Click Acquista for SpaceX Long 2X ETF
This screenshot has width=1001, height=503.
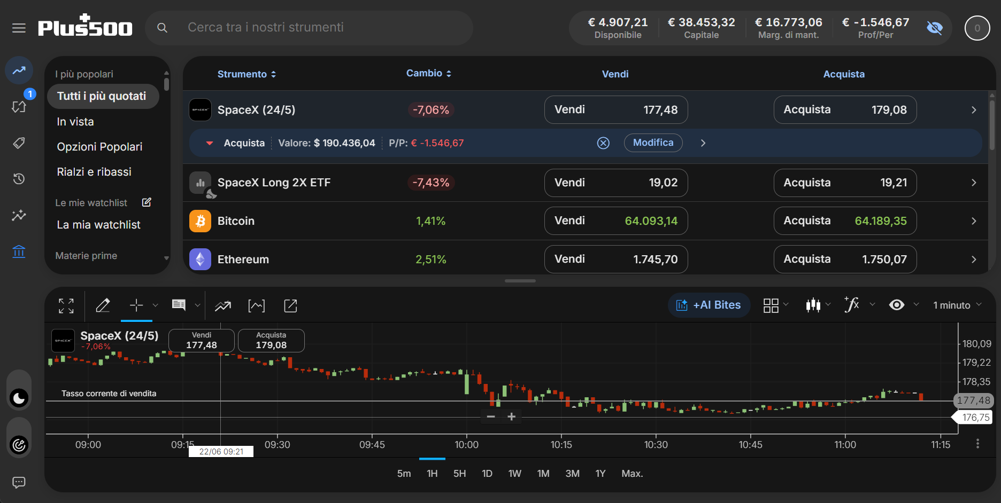[x=845, y=183]
